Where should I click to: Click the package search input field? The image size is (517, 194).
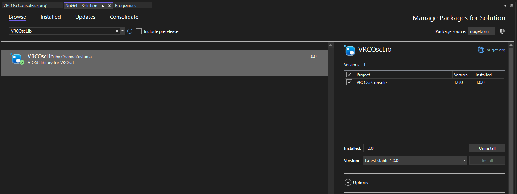[62, 31]
